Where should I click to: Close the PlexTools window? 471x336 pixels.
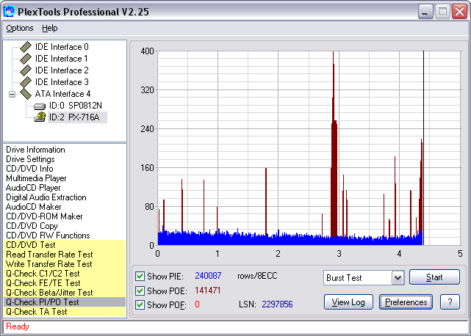(460, 12)
